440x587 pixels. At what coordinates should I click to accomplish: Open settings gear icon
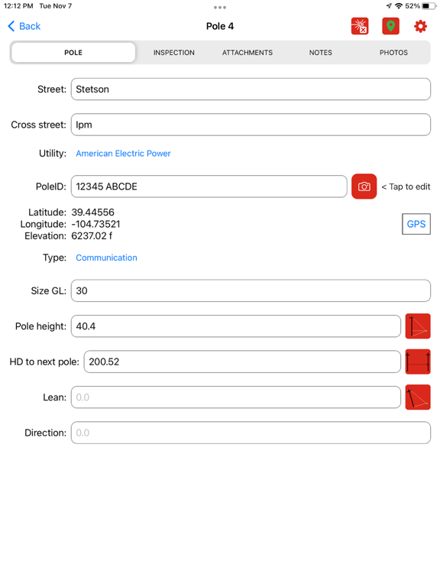coord(420,26)
